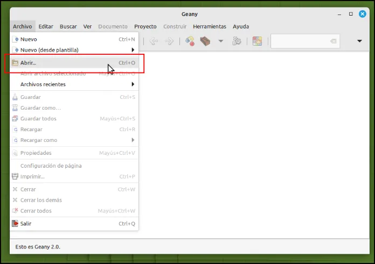Image resolution: width=375 pixels, height=264 pixels.
Task: Close the Geany window
Action: (363, 14)
